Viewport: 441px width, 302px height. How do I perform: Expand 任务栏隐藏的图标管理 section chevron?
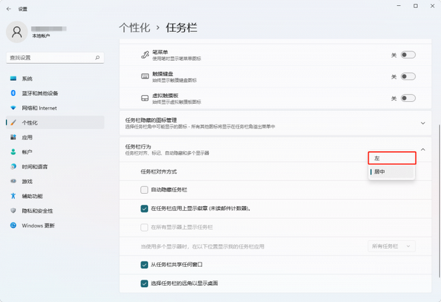(x=423, y=123)
